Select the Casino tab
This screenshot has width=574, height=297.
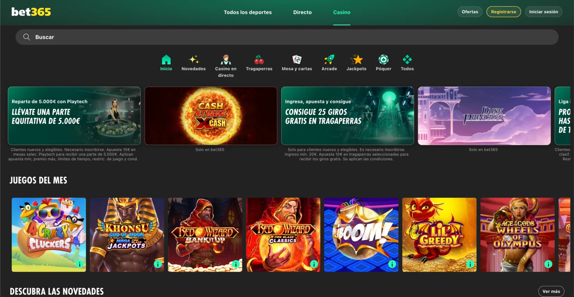(342, 12)
